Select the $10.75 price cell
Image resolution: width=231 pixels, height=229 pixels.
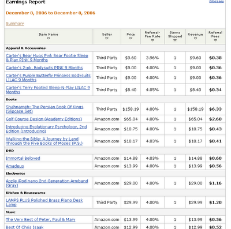[x=131, y=129]
